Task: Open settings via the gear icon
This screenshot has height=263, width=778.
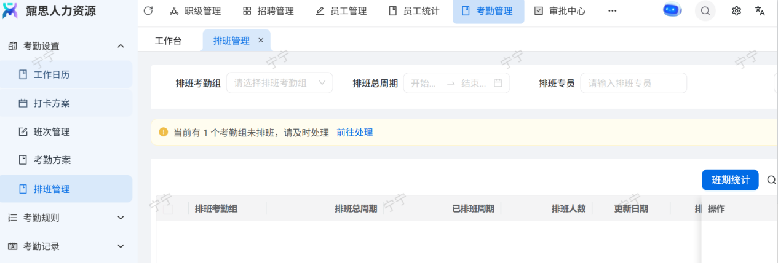Action: coord(736,11)
